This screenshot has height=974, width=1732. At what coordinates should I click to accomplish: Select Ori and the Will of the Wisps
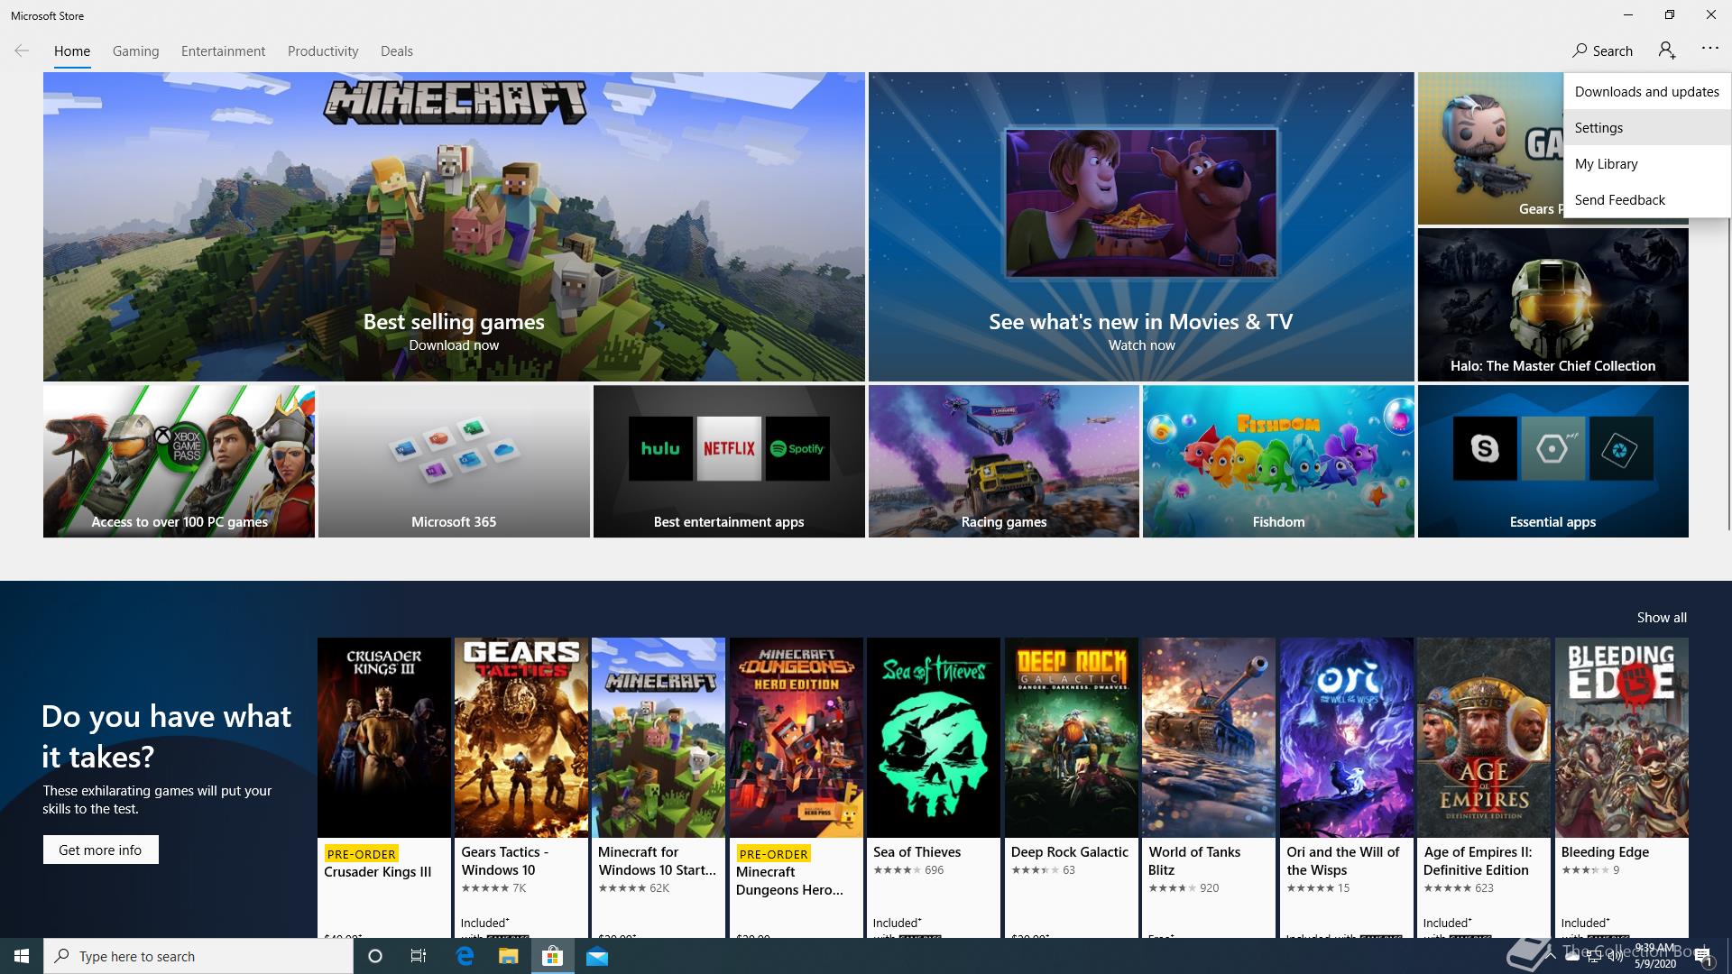1347,787
